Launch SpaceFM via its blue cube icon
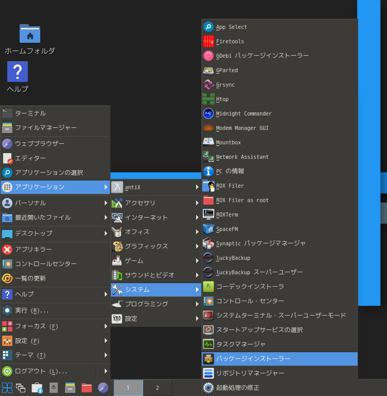This screenshot has width=387, height=396. click(x=208, y=229)
